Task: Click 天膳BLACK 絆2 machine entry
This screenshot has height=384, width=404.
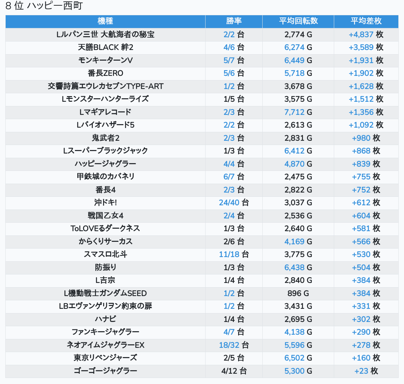Action: pyautogui.click(x=105, y=48)
